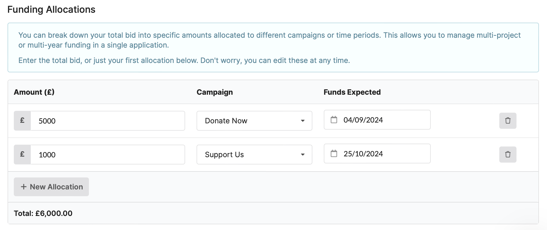The image size is (547, 230).
Task: Edit the 1000 amount field
Action: (x=108, y=155)
